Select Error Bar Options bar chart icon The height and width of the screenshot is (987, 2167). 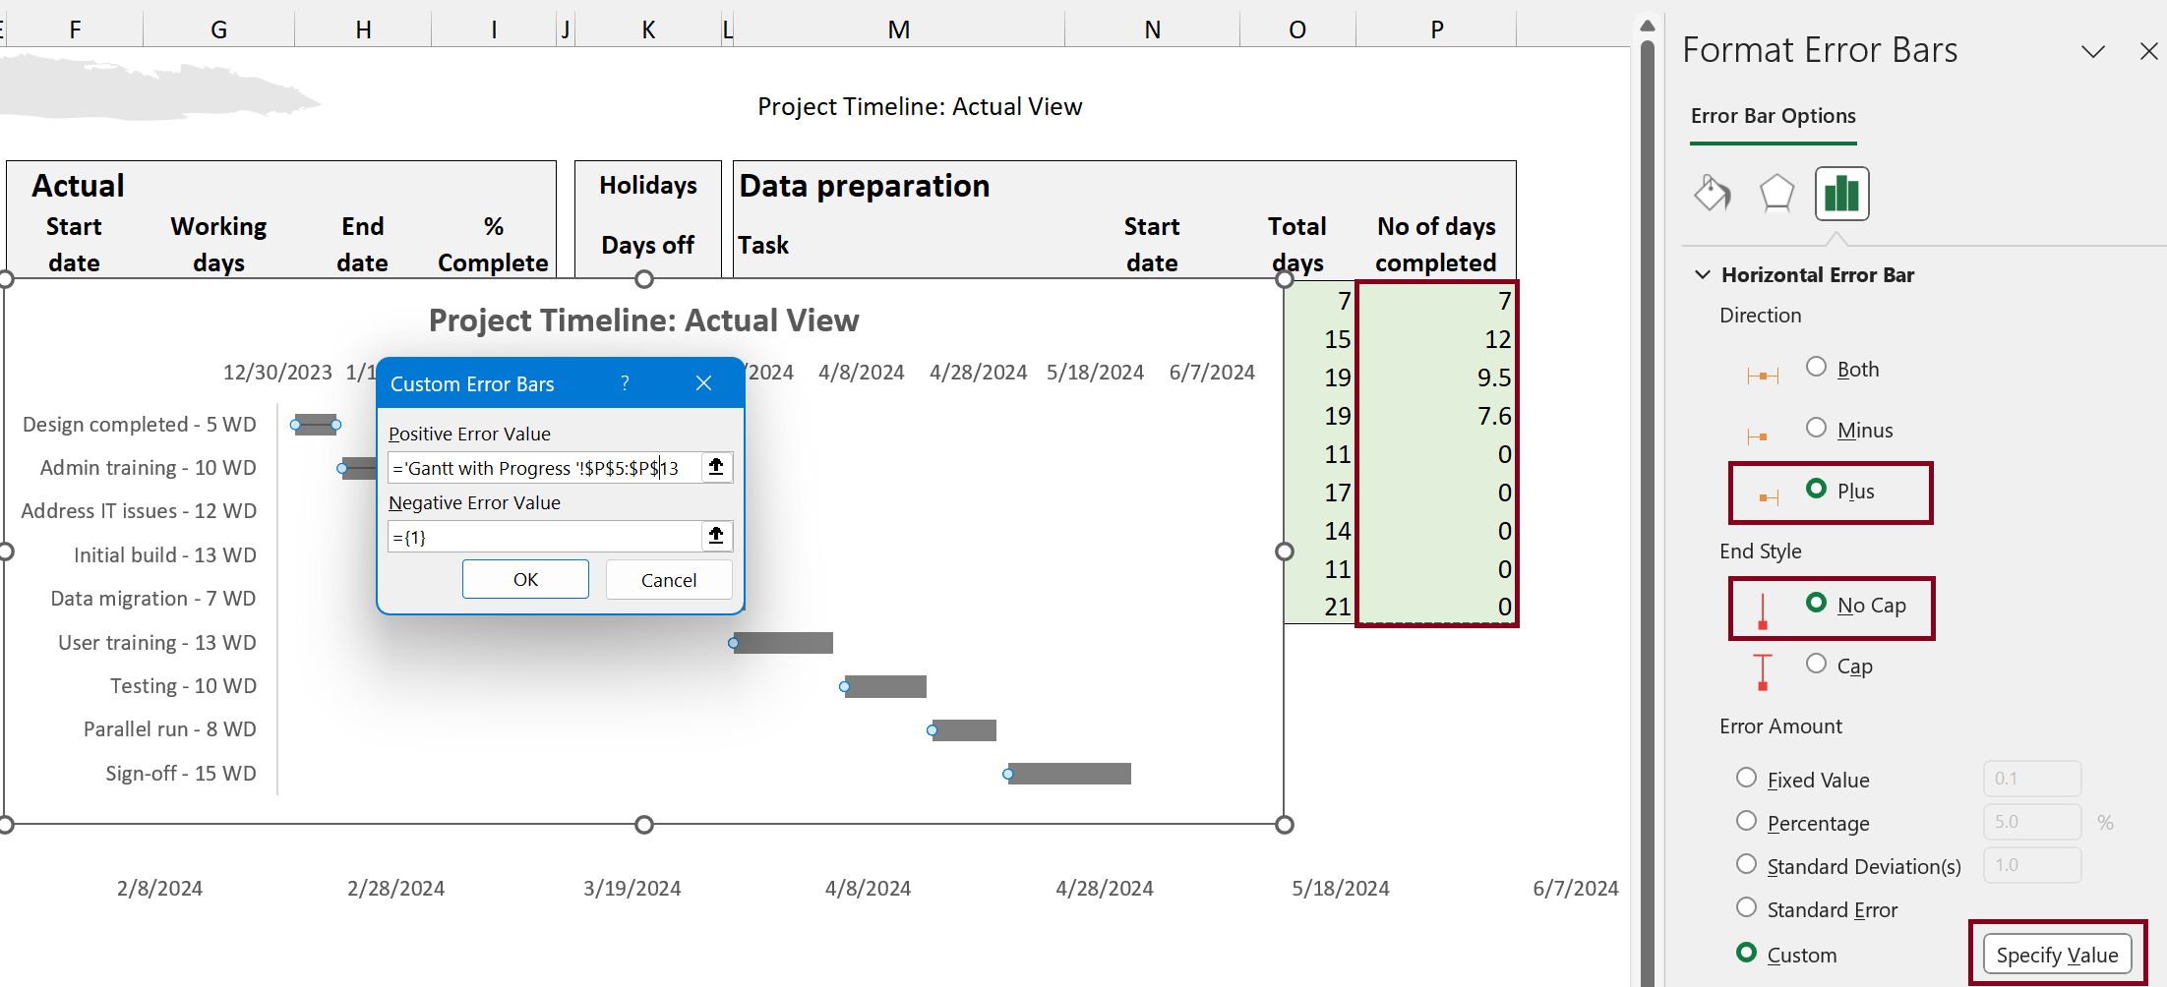(x=1841, y=193)
